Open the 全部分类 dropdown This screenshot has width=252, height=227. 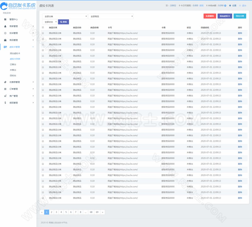(x=65, y=16)
